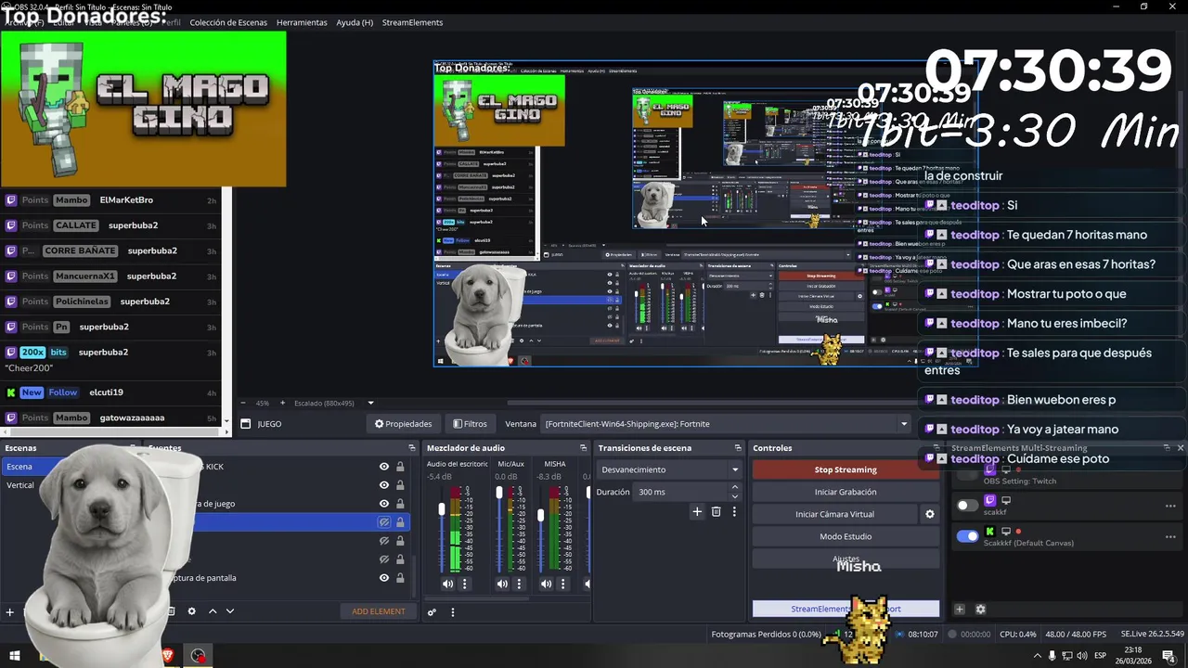Mute Audio del escritorio speaker icon
Image resolution: width=1188 pixels, height=668 pixels.
tap(447, 584)
